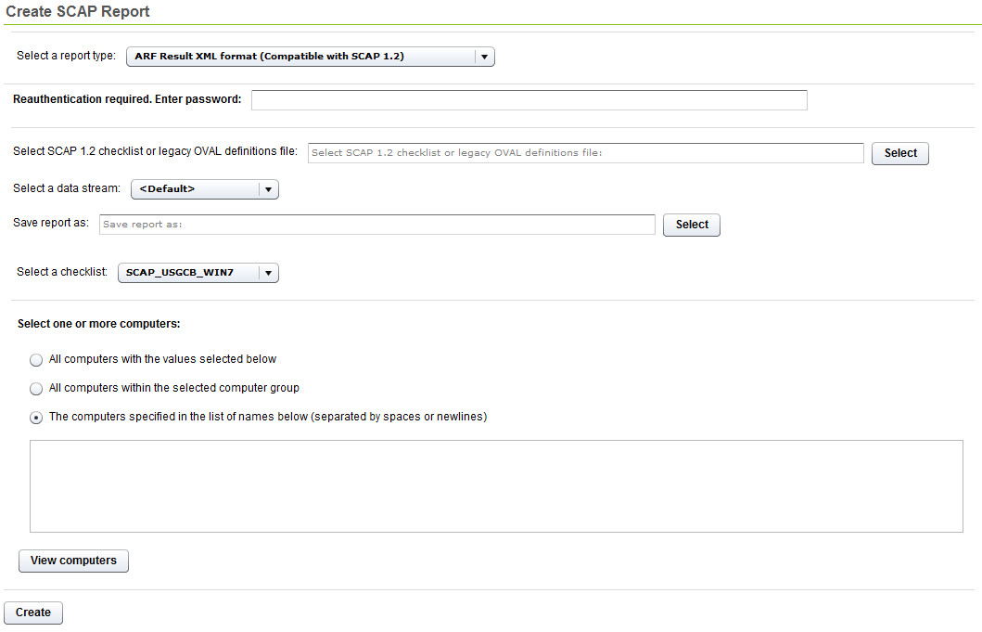The width and height of the screenshot is (982, 632).
Task: Click the Select button next to 'Save report as'
Action: [x=691, y=225]
